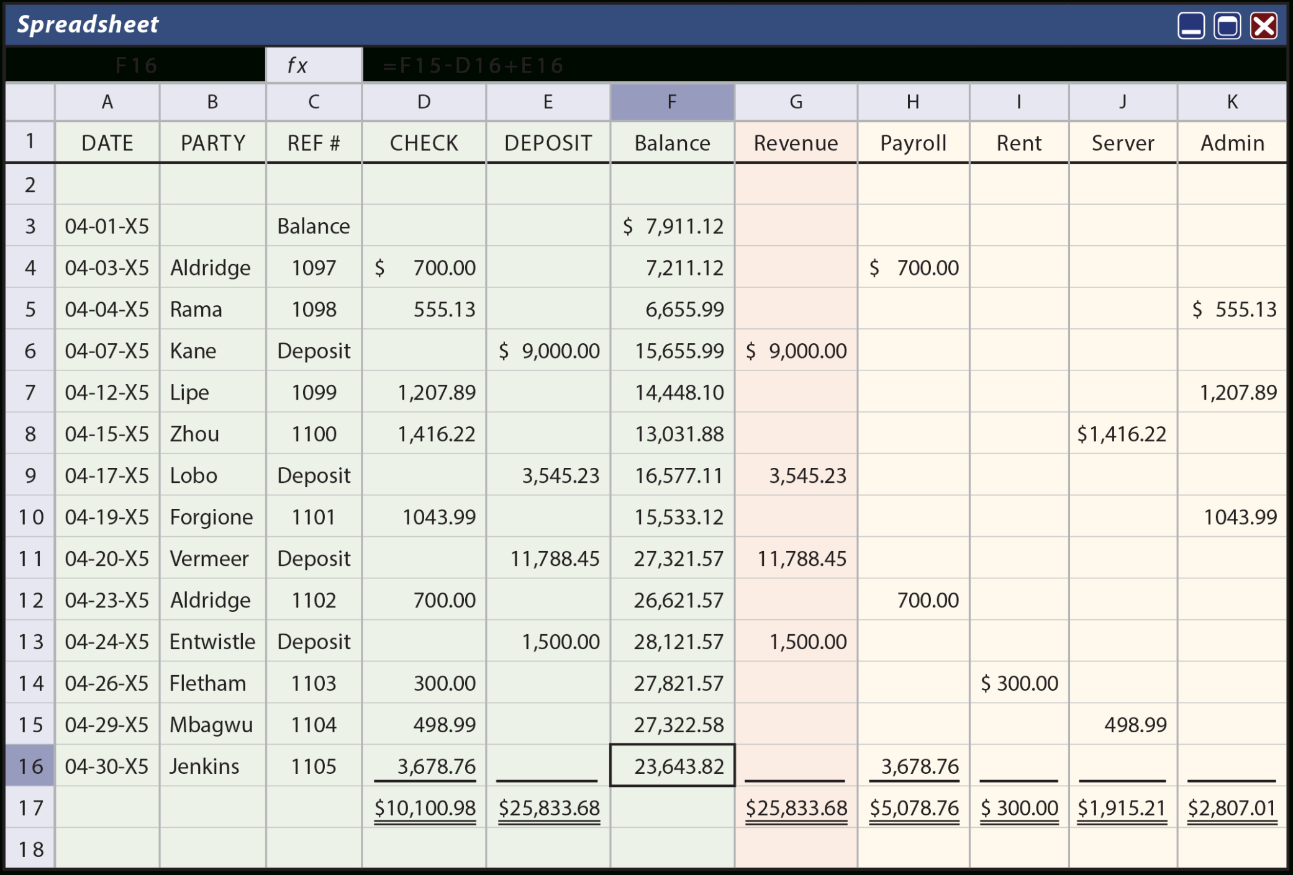Select column G header

tap(796, 102)
